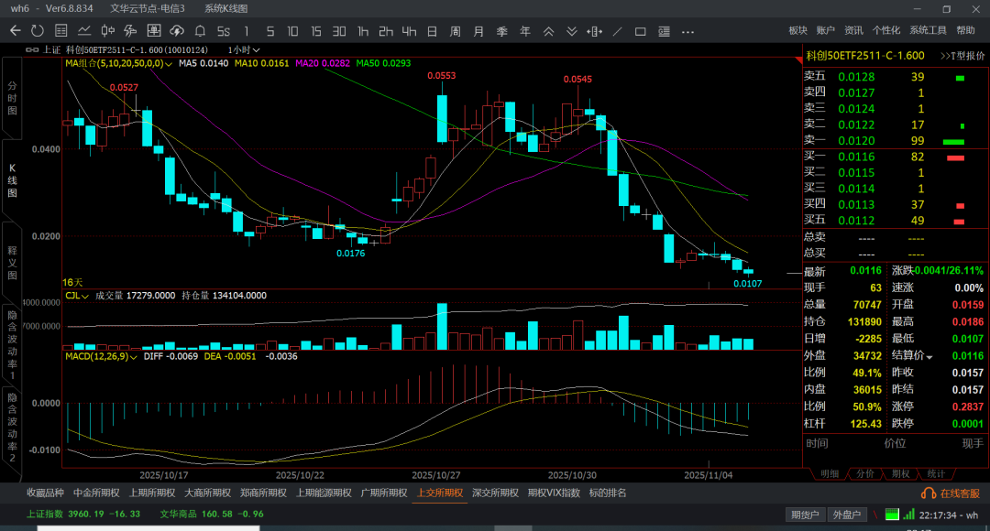Open the >>T型报价 link
This screenshot has width=990, height=531.
pos(962,56)
